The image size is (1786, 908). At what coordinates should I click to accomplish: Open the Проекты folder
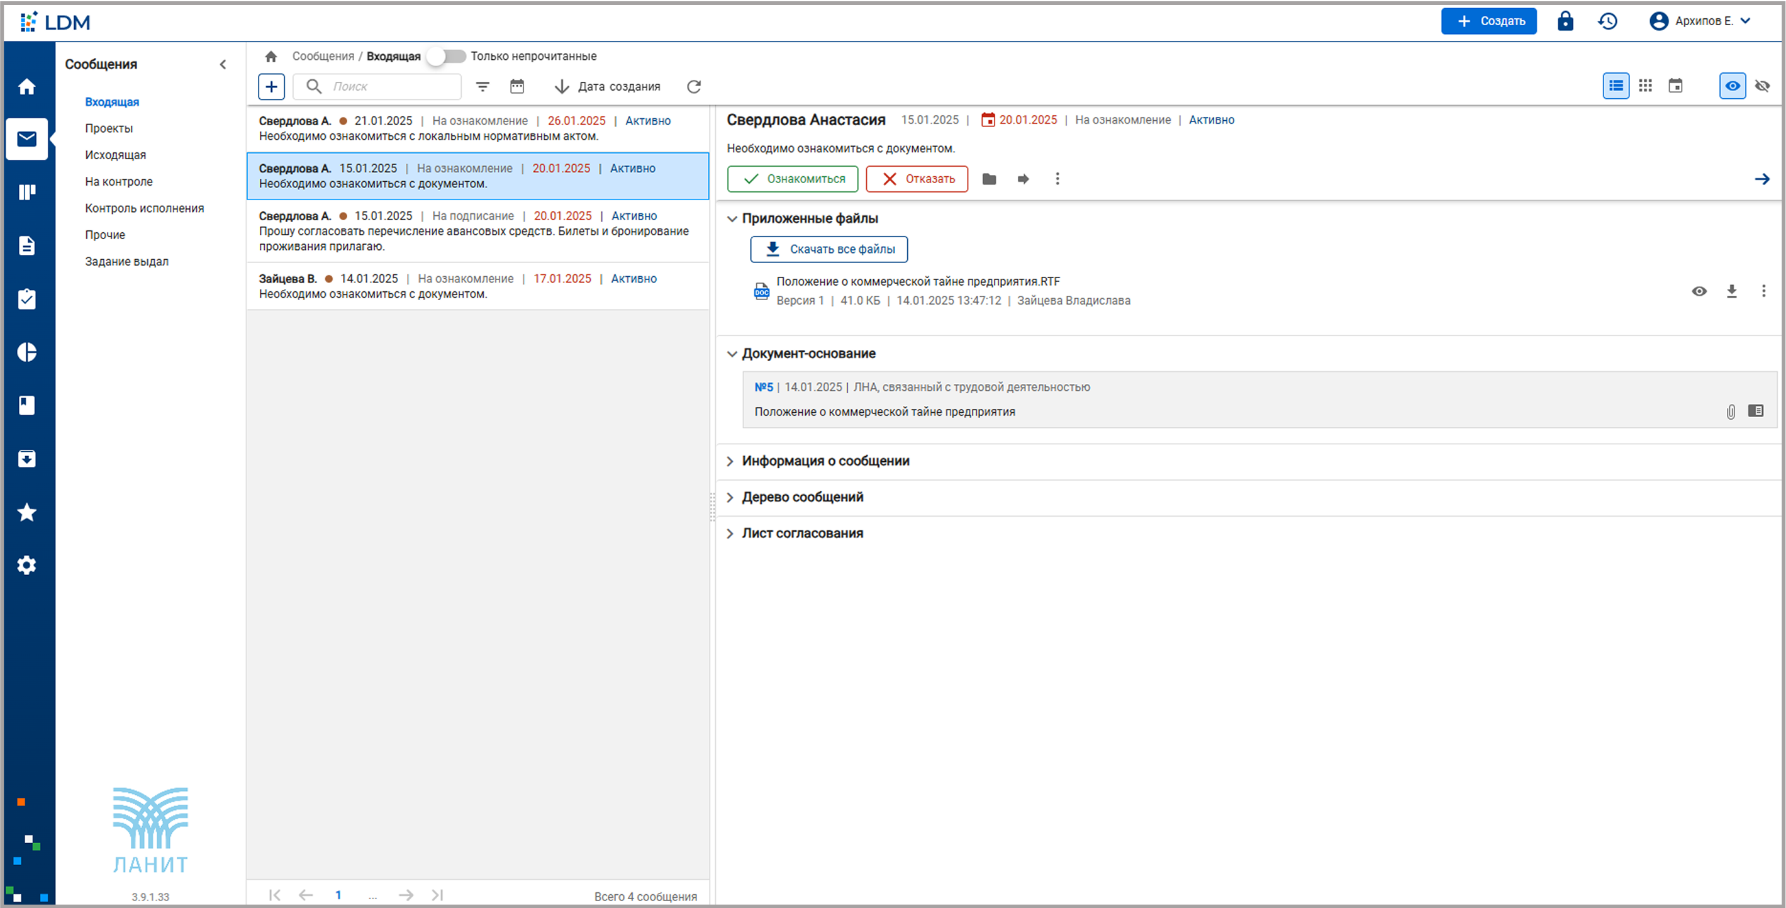point(109,128)
